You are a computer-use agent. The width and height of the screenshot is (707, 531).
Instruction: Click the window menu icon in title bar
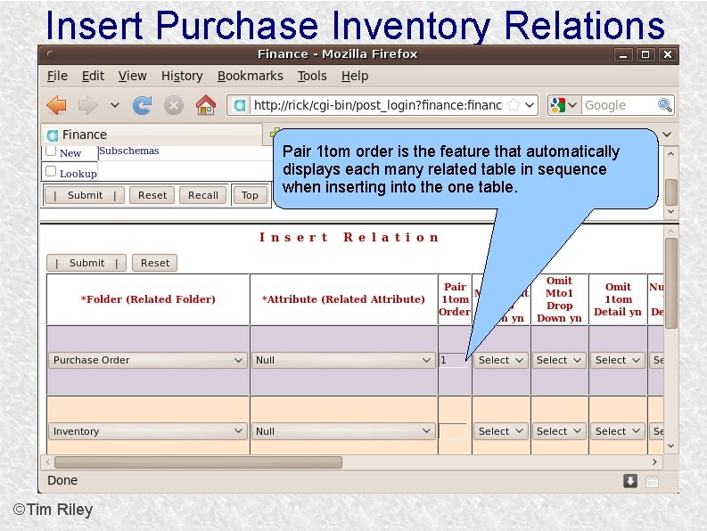coord(51,54)
